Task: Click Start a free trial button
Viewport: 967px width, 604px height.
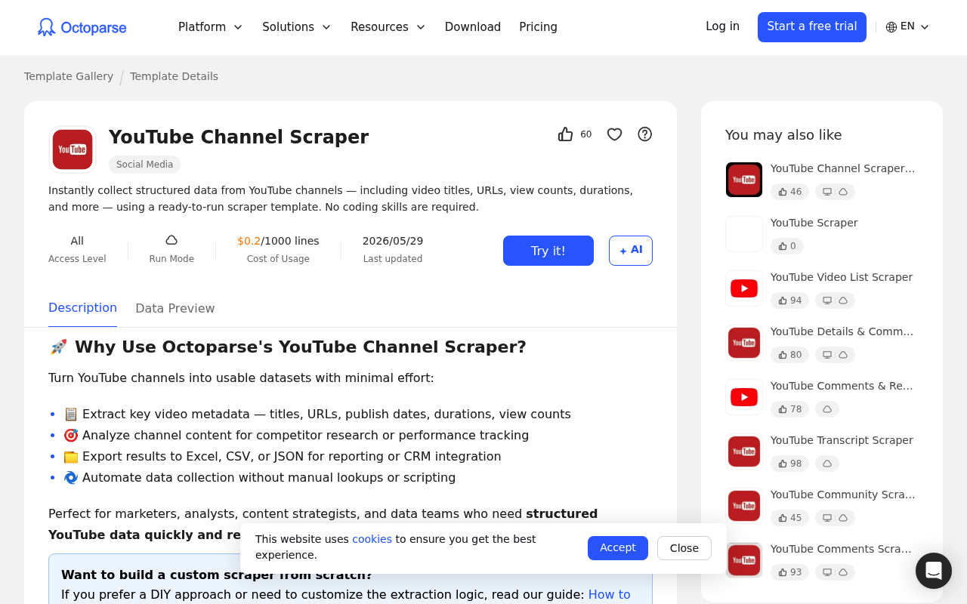Action: 812,27
